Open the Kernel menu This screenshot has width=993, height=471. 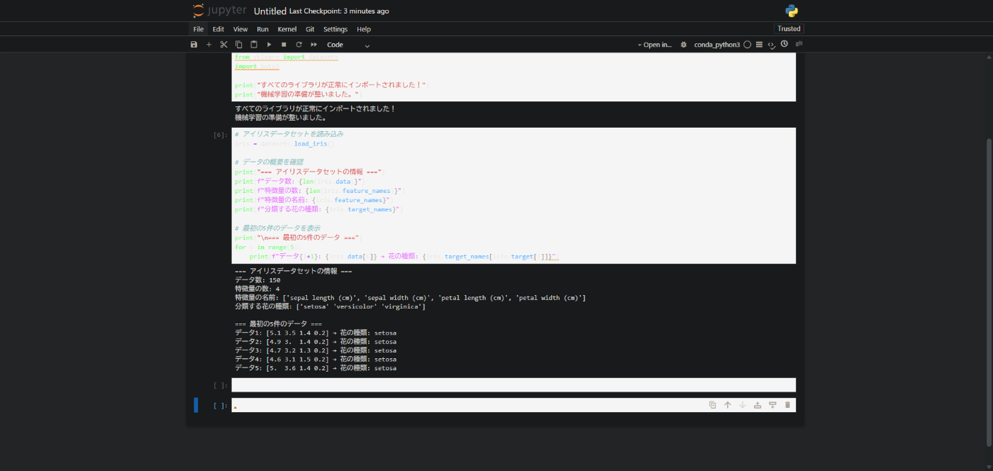pos(287,29)
